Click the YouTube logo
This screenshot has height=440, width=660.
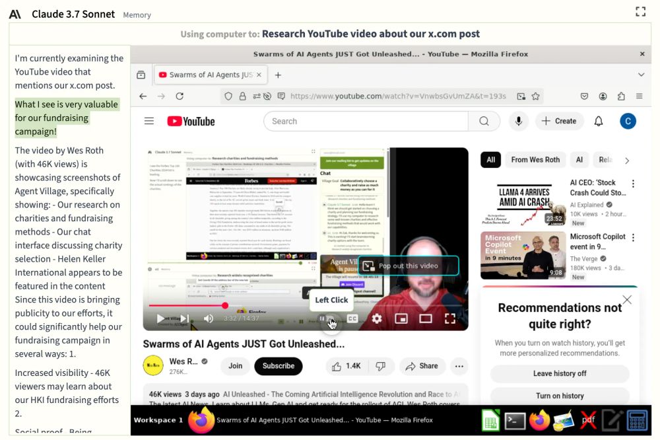coord(191,122)
